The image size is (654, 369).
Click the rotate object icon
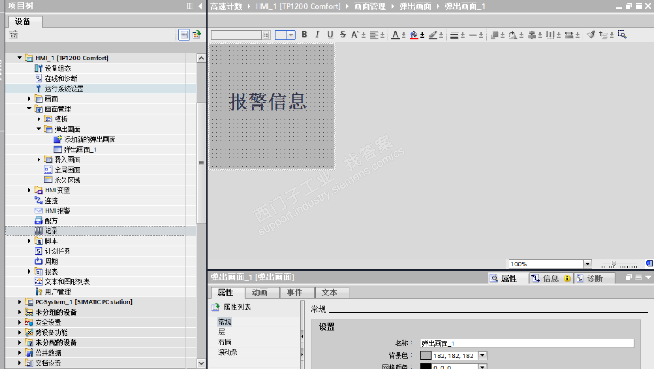click(x=512, y=35)
